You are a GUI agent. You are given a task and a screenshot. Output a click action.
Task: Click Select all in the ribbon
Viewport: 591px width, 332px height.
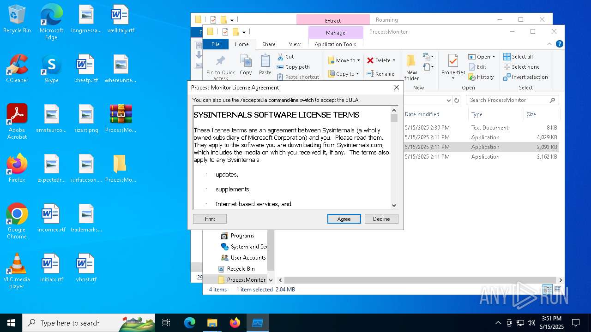pyautogui.click(x=518, y=57)
